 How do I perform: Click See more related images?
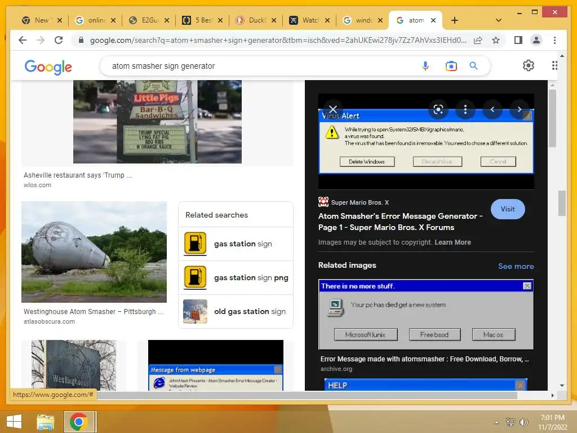pos(516,266)
